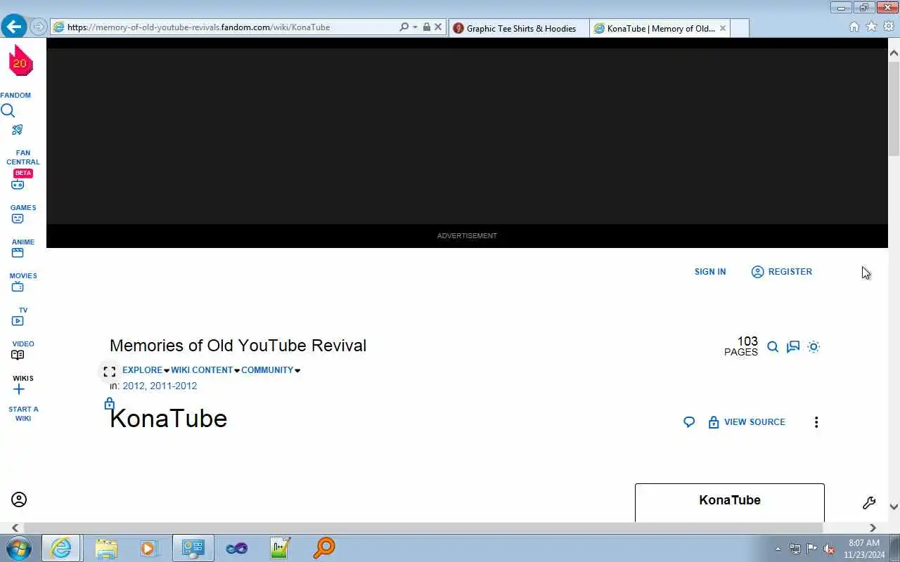
Task: Expand the WIKI CONTENT menu
Action: click(205, 370)
